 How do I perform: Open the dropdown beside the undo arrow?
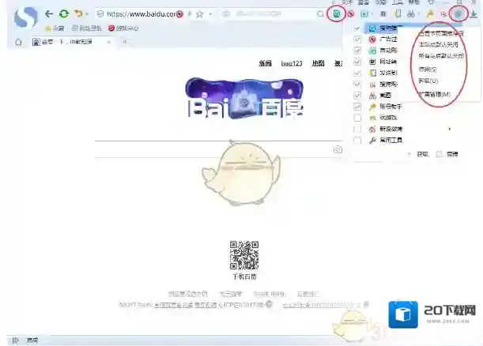87,14
